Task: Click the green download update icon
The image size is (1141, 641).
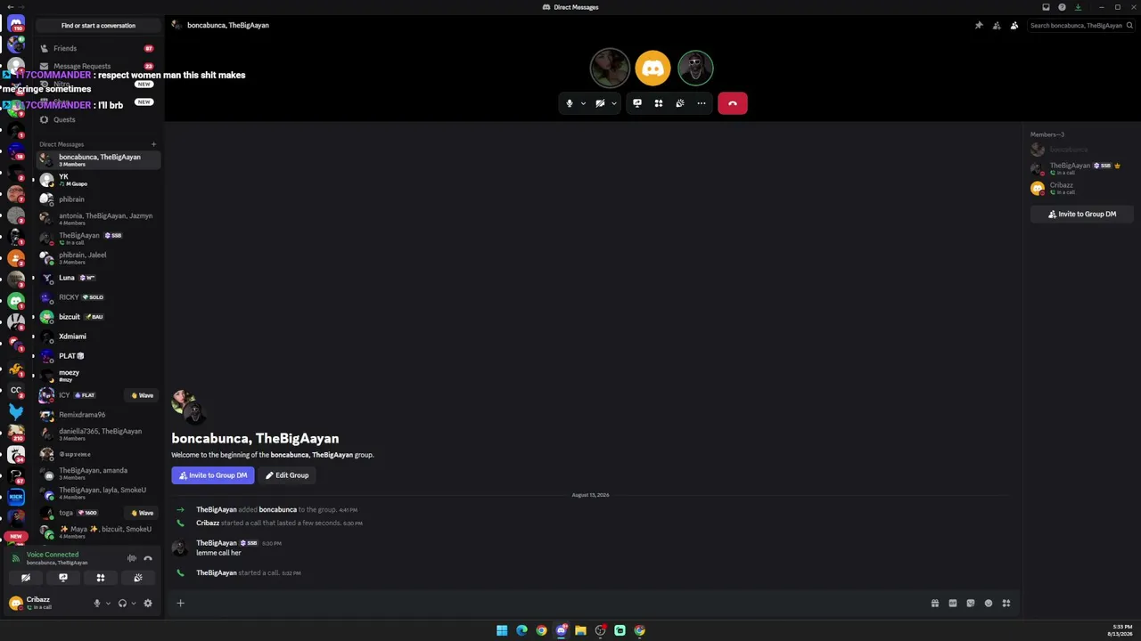Action: click(x=1078, y=7)
